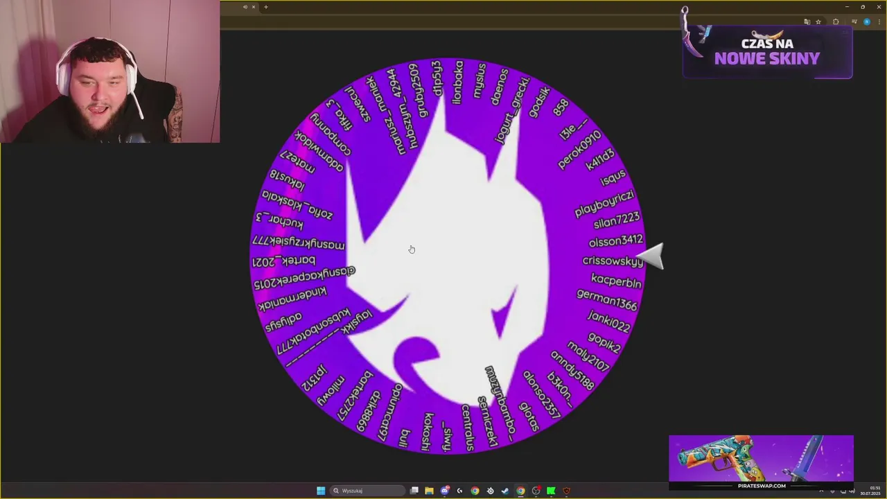The image size is (887, 499).
Task: Click the gopik2 wheel entry
Action: point(604,342)
